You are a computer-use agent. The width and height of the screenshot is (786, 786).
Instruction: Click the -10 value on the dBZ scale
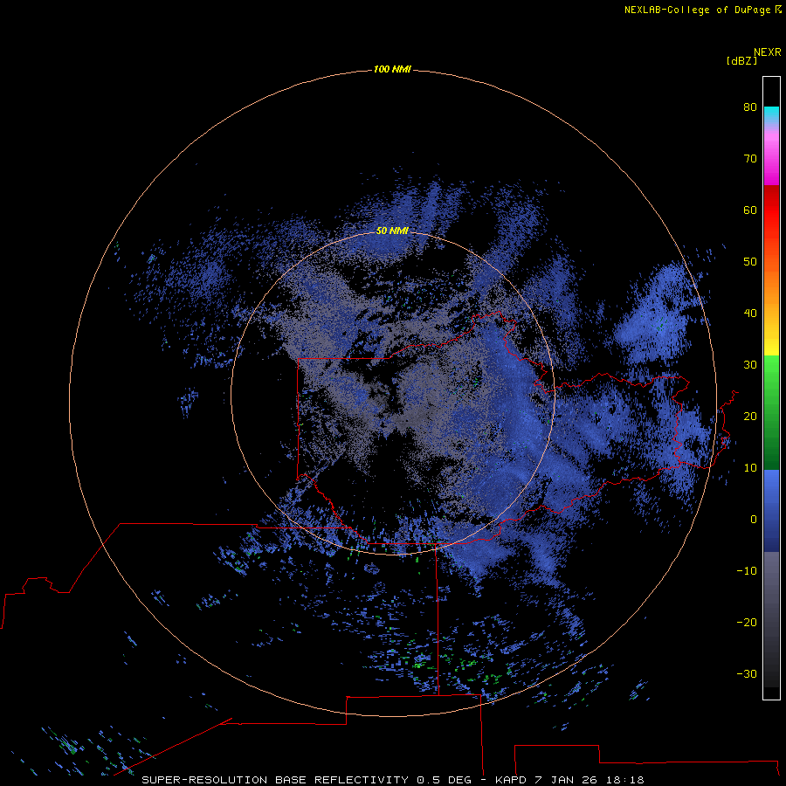click(x=747, y=570)
